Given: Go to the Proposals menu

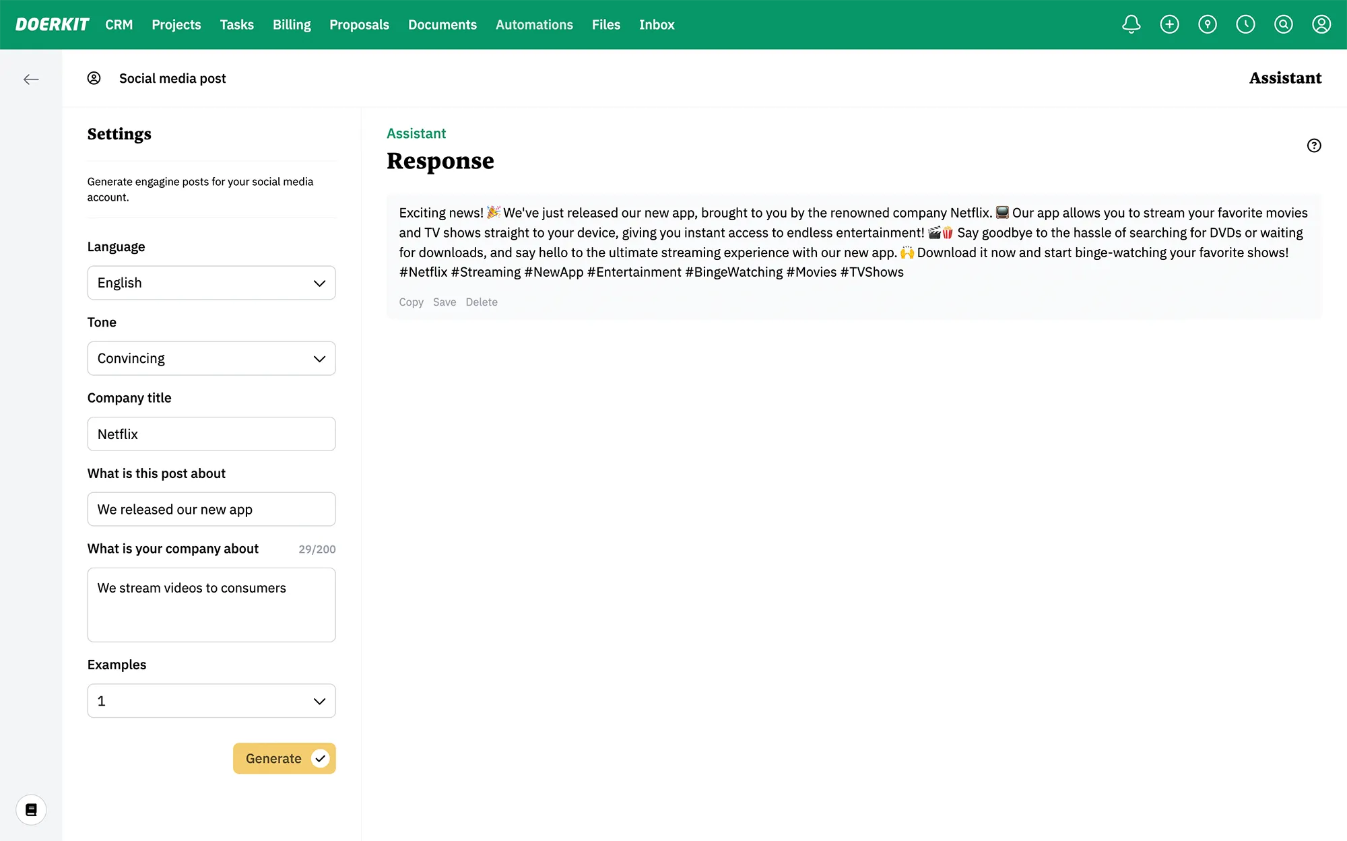Looking at the screenshot, I should tap(359, 25).
